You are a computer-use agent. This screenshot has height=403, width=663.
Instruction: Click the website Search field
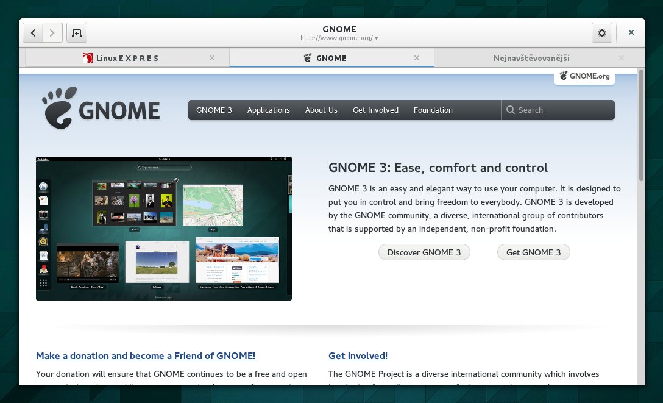pyautogui.click(x=558, y=110)
